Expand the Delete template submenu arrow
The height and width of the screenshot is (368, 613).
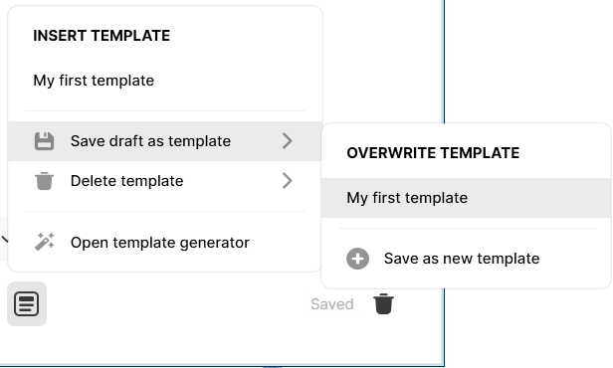pos(287,181)
